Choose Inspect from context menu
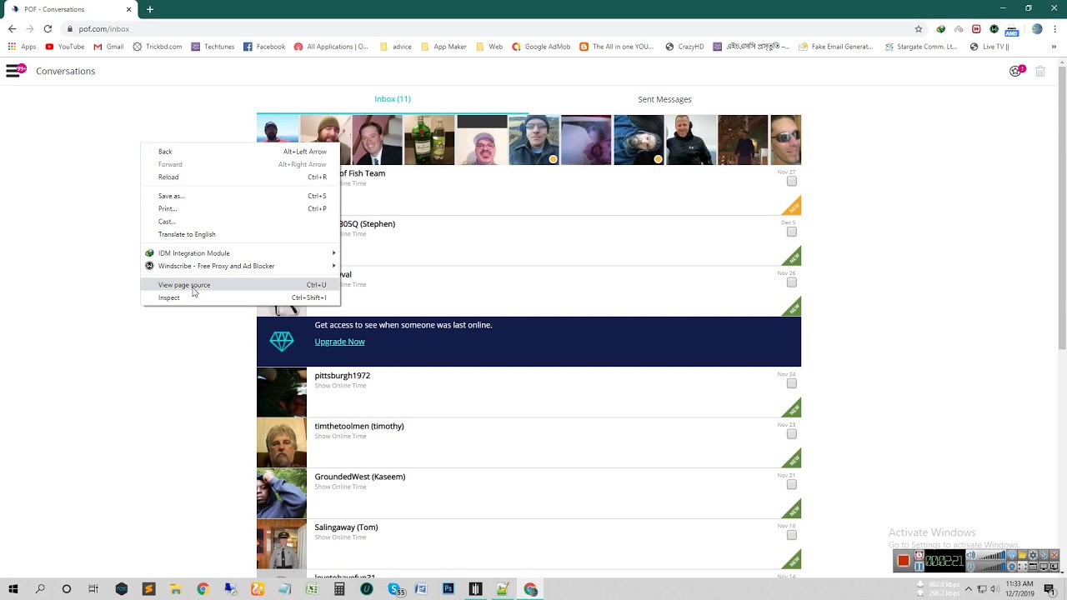 tap(241, 297)
